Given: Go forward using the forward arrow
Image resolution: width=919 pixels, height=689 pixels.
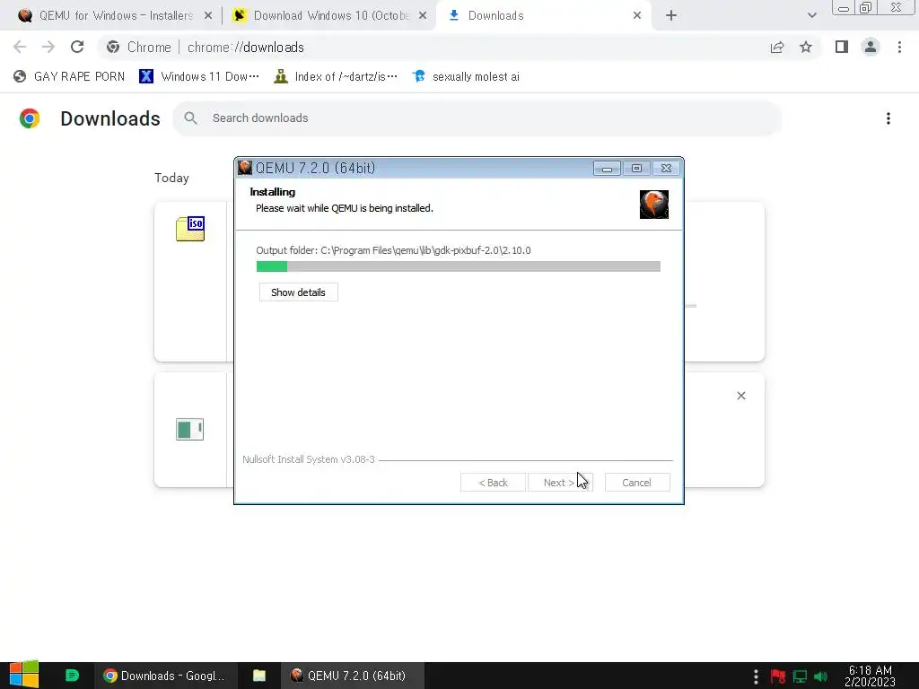Looking at the screenshot, I should pos(48,47).
